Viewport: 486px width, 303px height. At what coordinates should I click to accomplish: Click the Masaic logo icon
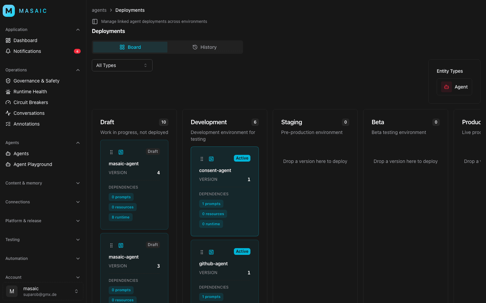coord(9,11)
